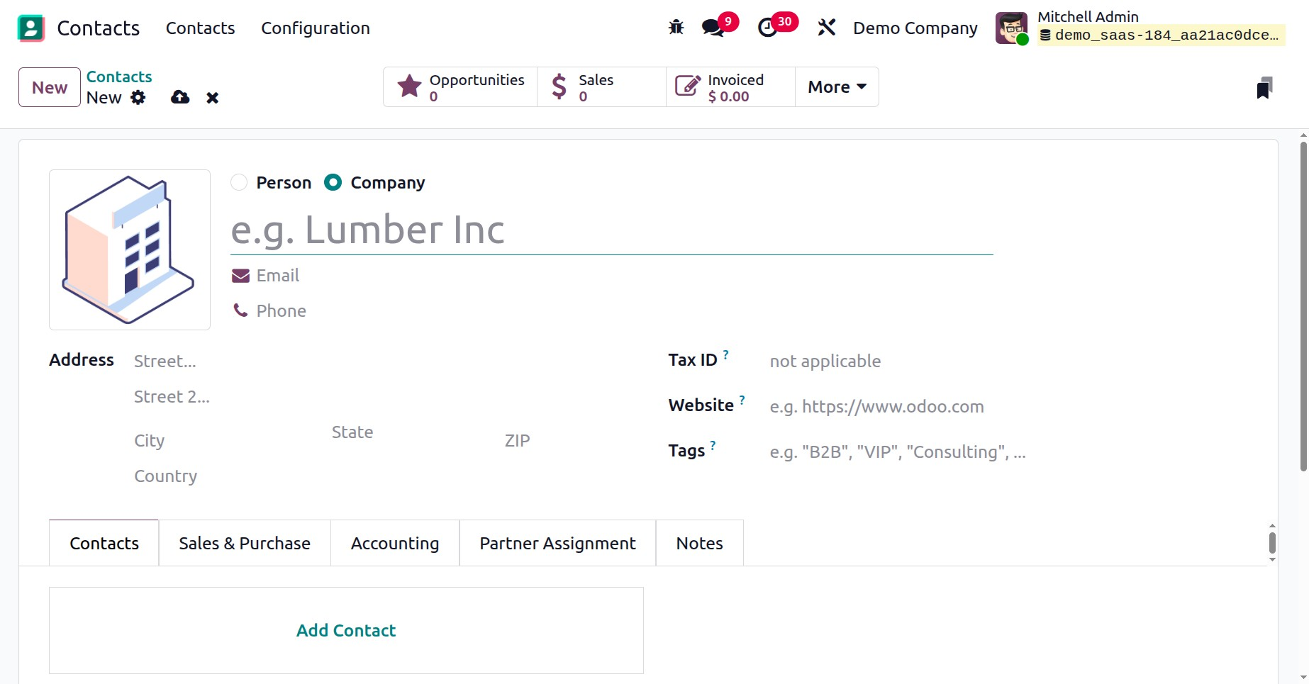Open the gear actions menu
Image resolution: width=1309 pixels, height=684 pixels.
(138, 98)
